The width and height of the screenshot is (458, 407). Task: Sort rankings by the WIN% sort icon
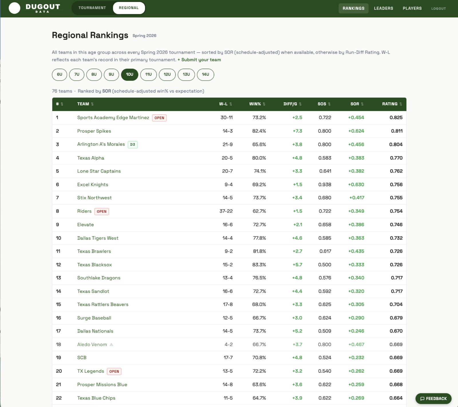point(264,104)
